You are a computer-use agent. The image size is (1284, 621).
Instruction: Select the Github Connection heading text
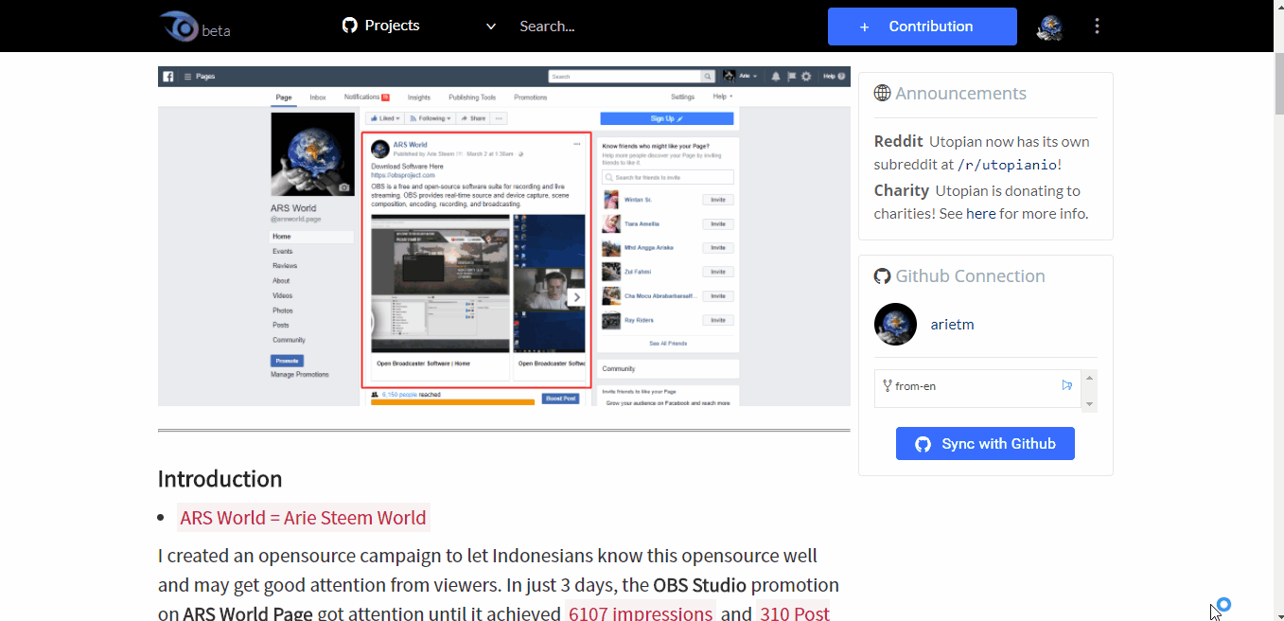[970, 276]
